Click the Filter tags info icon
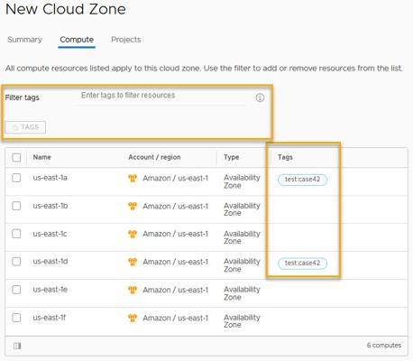 [260, 97]
